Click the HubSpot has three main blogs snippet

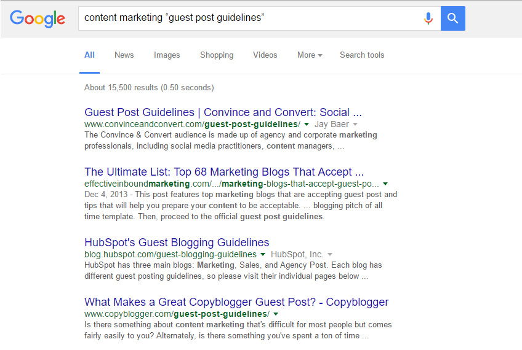[233, 270]
